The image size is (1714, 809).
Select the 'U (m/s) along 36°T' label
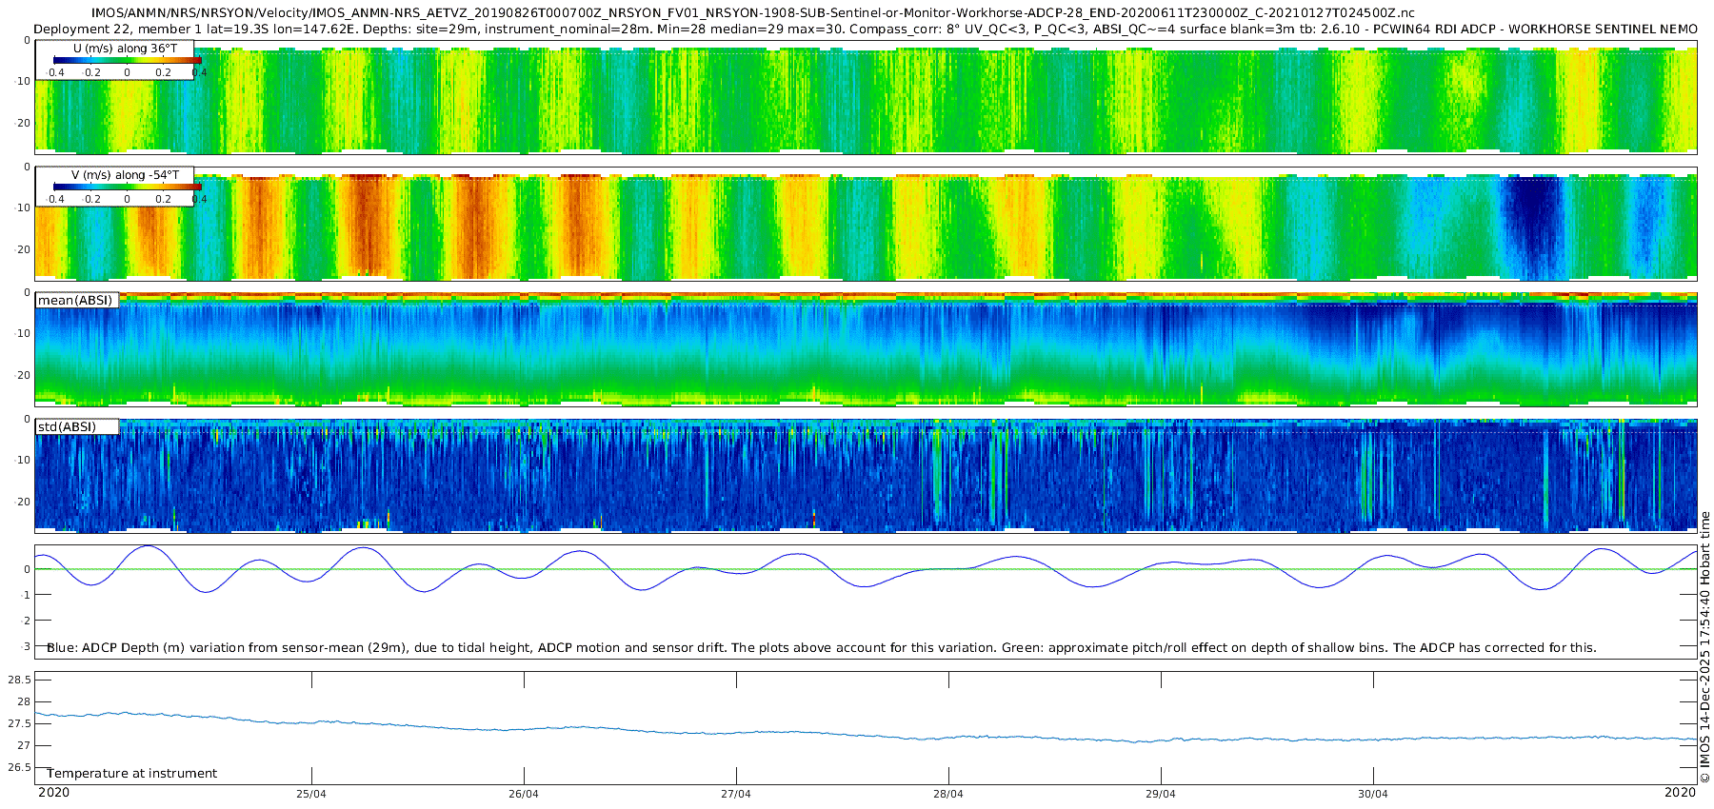click(125, 48)
